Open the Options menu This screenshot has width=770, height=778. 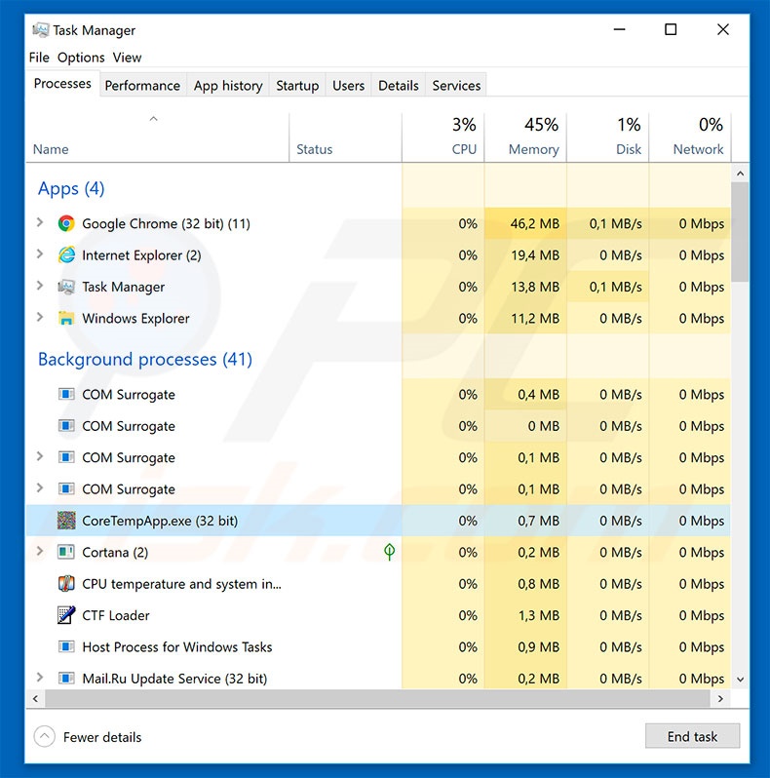tap(81, 58)
